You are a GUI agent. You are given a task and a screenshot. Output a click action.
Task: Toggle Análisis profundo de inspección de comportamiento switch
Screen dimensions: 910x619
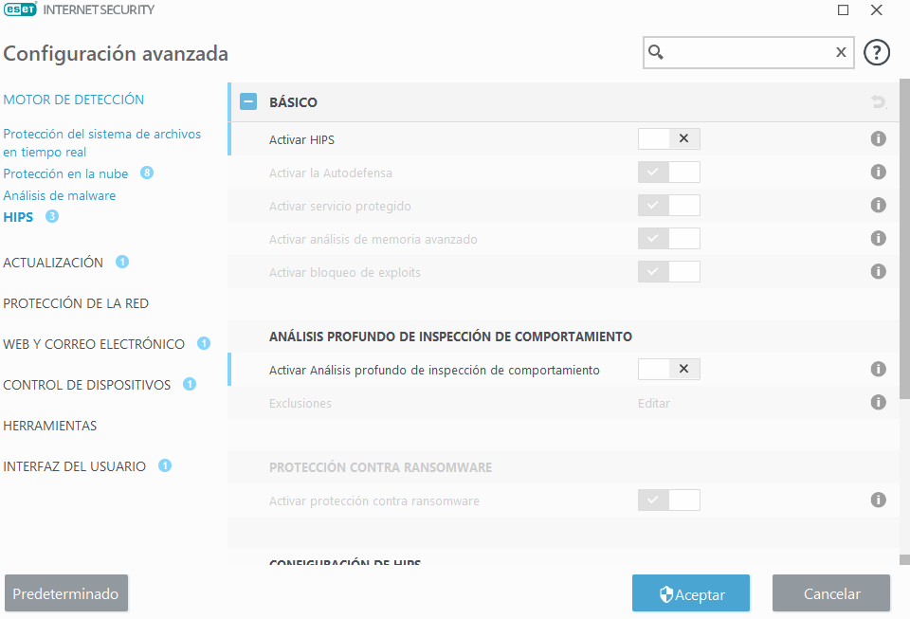668,369
